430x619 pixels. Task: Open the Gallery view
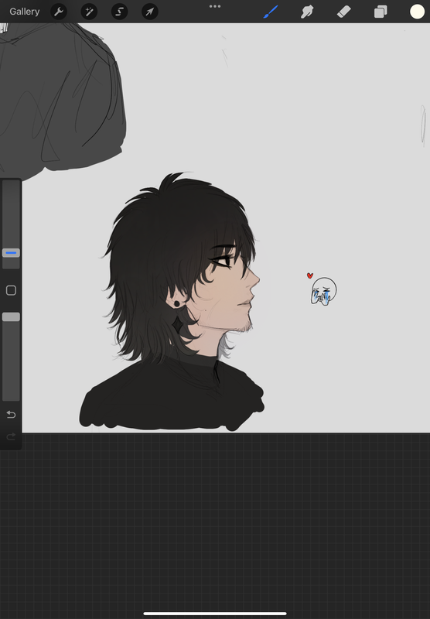pyautogui.click(x=25, y=12)
